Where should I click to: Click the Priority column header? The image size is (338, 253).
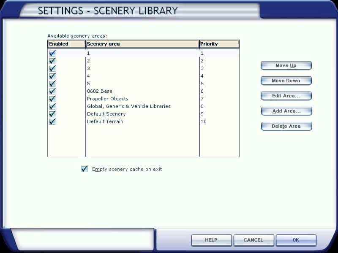coord(219,44)
